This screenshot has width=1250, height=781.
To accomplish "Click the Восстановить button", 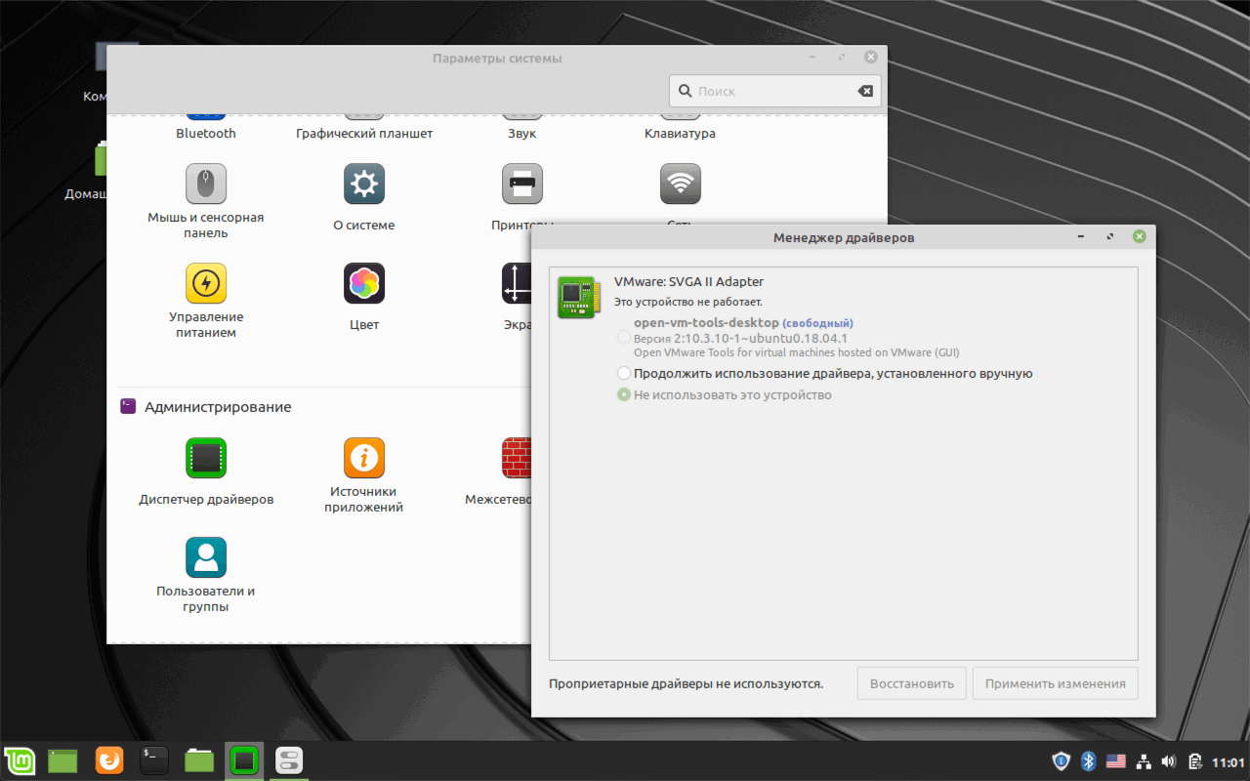I will pyautogui.click(x=911, y=682).
